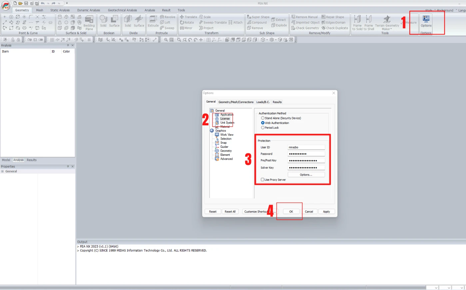This screenshot has height=290, width=466.
Task: Click the Boolean Solid icon
Action: pyautogui.click(x=103, y=21)
